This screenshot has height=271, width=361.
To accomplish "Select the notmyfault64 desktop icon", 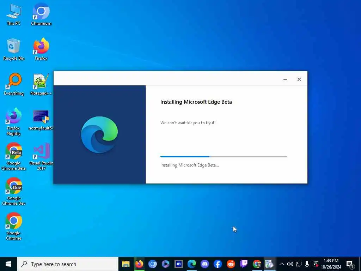I will (41, 120).
